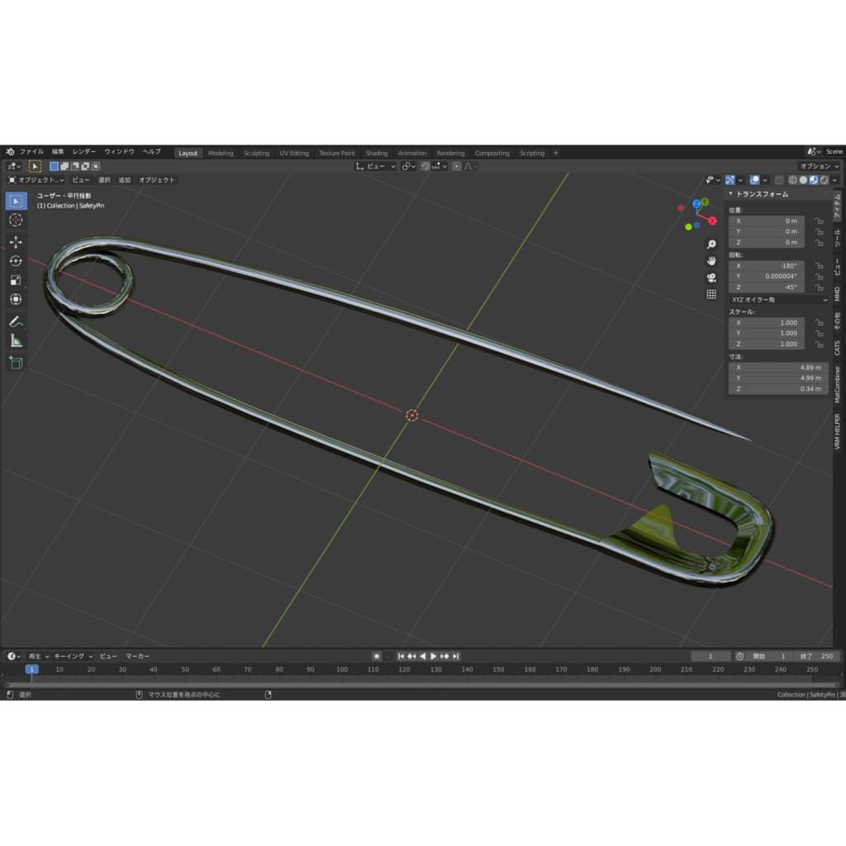Switch to Material Preview shading
Screen dimensions: 846x846
813,180
